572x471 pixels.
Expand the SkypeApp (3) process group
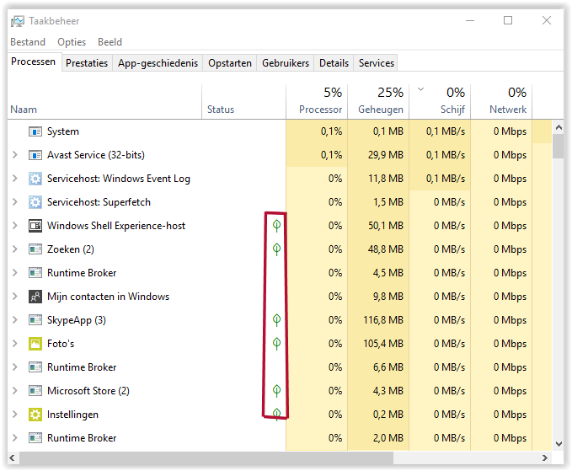(15, 320)
